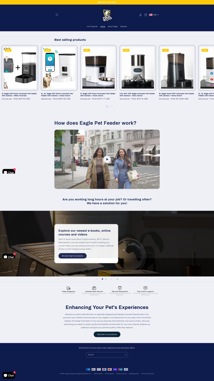
Task: Pause the slideshow autoplay
Action: coord(117,279)
